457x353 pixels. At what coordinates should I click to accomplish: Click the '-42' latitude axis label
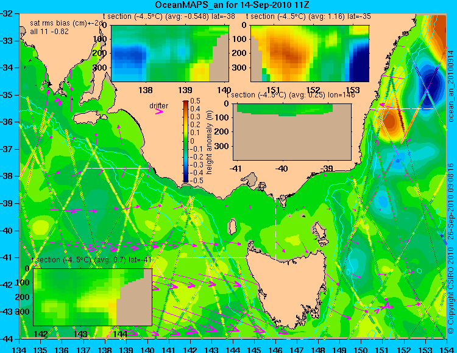[x=7, y=285]
